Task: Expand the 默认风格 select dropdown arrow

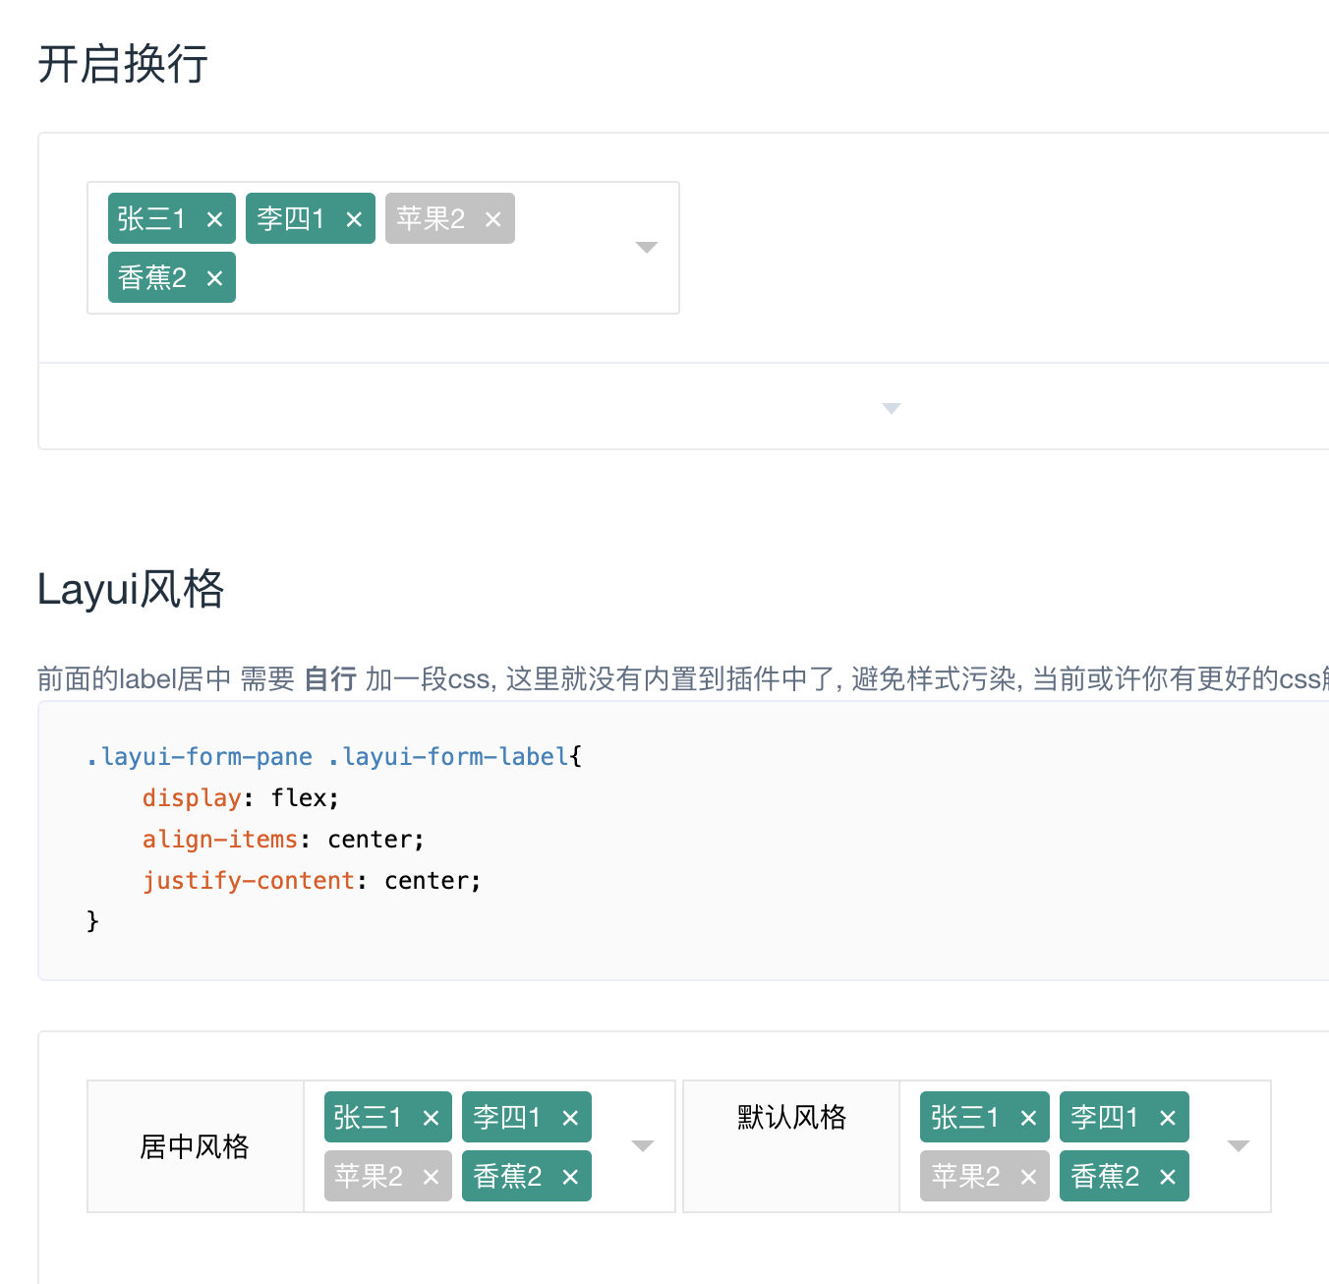Action: [x=1239, y=1146]
